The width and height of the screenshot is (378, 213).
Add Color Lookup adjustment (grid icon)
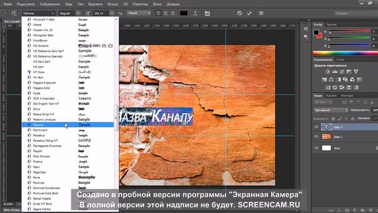pyautogui.click(x=359, y=79)
